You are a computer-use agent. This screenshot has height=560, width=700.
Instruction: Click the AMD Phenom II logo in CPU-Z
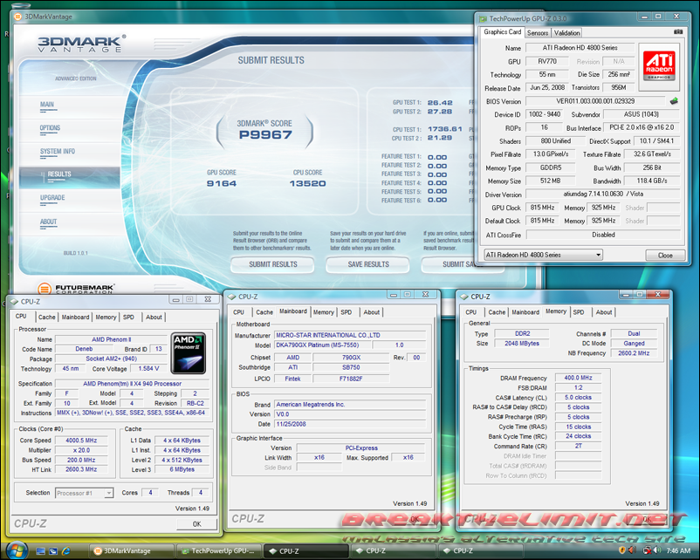click(189, 353)
